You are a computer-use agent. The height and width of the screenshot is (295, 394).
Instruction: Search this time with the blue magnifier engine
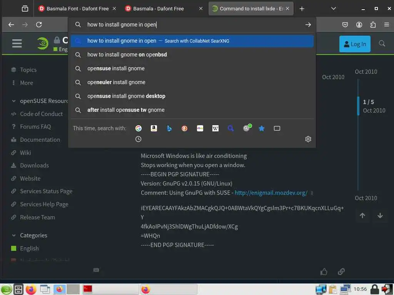click(231, 128)
